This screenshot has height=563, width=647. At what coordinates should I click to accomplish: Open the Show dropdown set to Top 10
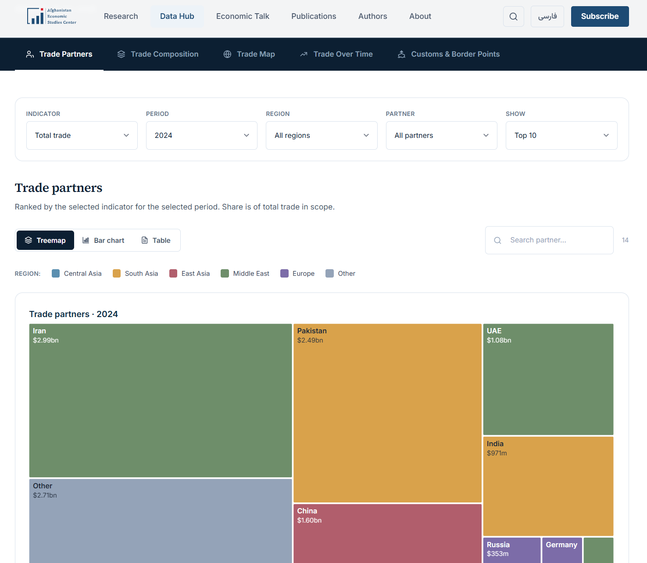561,135
